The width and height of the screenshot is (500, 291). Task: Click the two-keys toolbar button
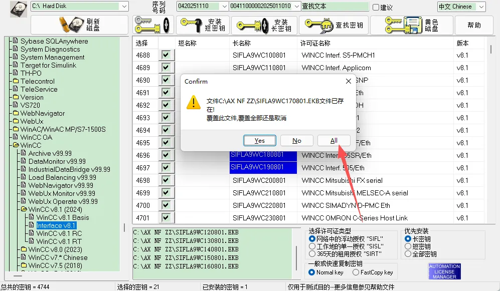[153, 25]
